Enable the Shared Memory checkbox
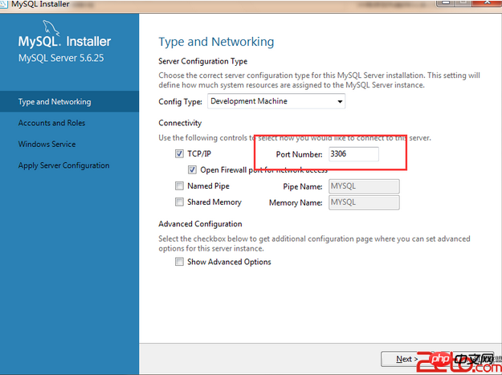The height and width of the screenshot is (375, 502). click(179, 202)
